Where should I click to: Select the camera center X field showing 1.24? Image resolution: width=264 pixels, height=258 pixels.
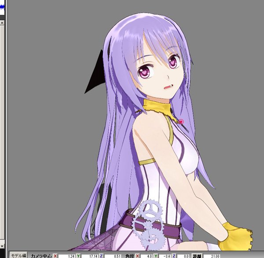(x=66, y=256)
